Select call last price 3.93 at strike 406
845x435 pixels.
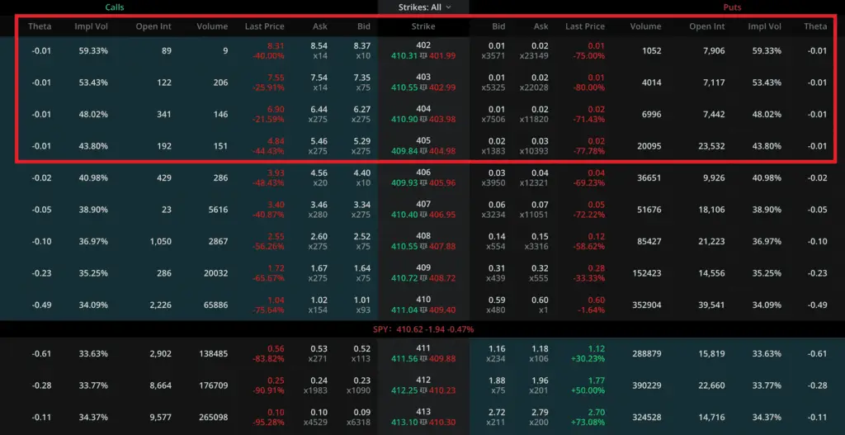(274, 173)
